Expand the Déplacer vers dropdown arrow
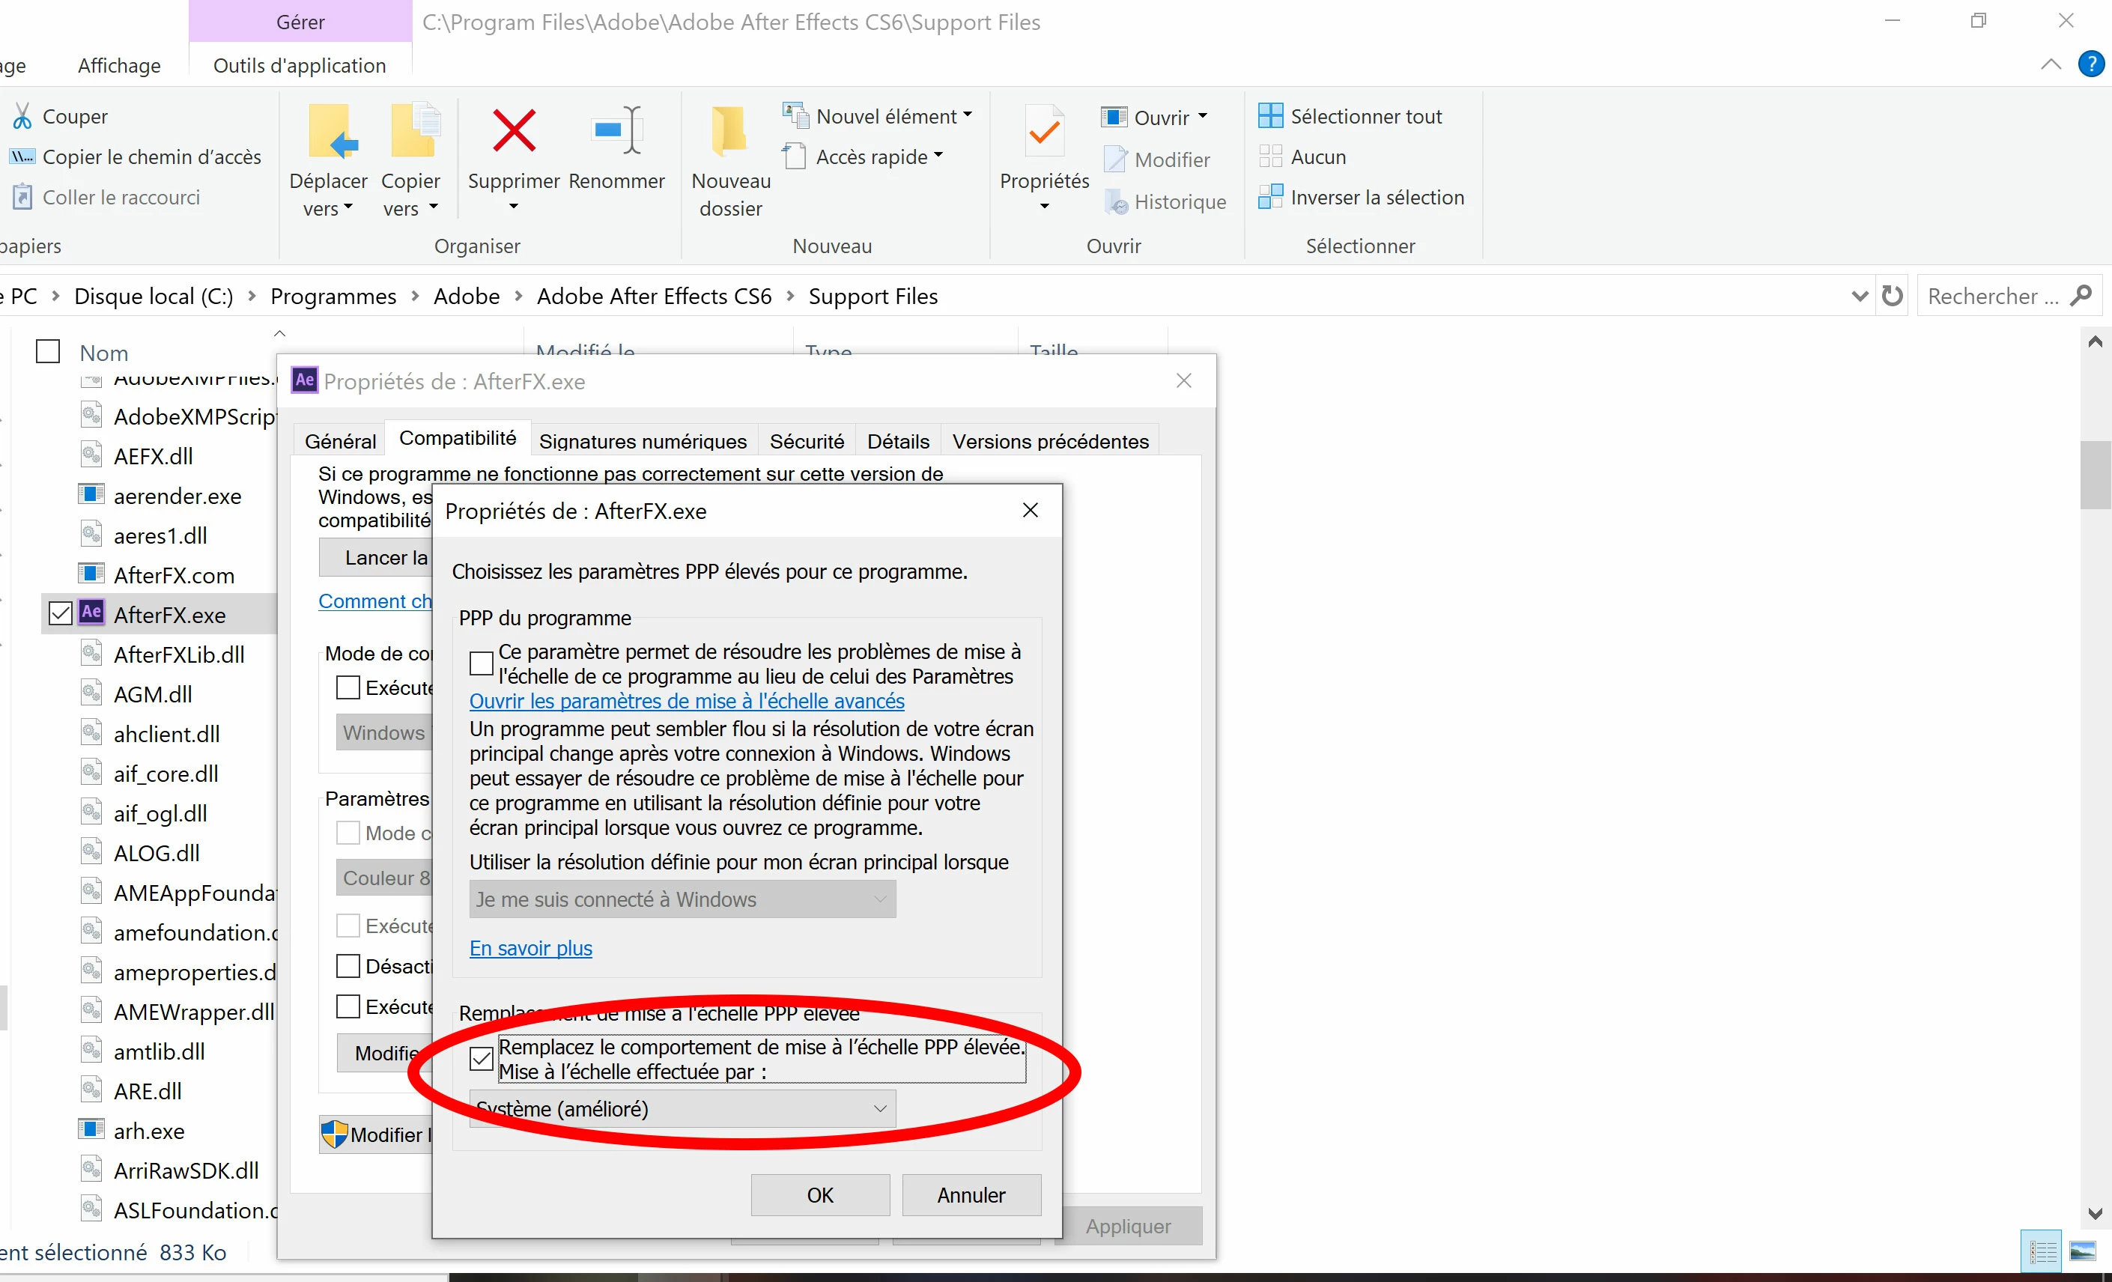This screenshot has height=1282, width=2112. (x=349, y=207)
